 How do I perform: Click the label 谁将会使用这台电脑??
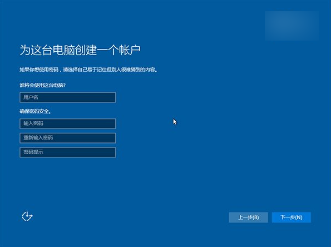pyautogui.click(x=43, y=85)
